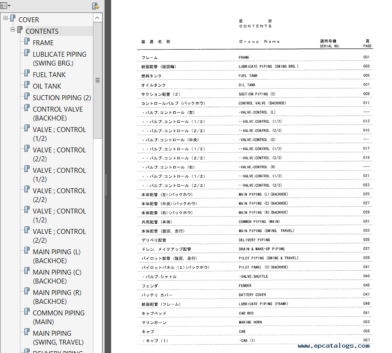
Task: Open MAIN PIPING (C) (BACKHOE) bookmark
Action: pos(57,277)
